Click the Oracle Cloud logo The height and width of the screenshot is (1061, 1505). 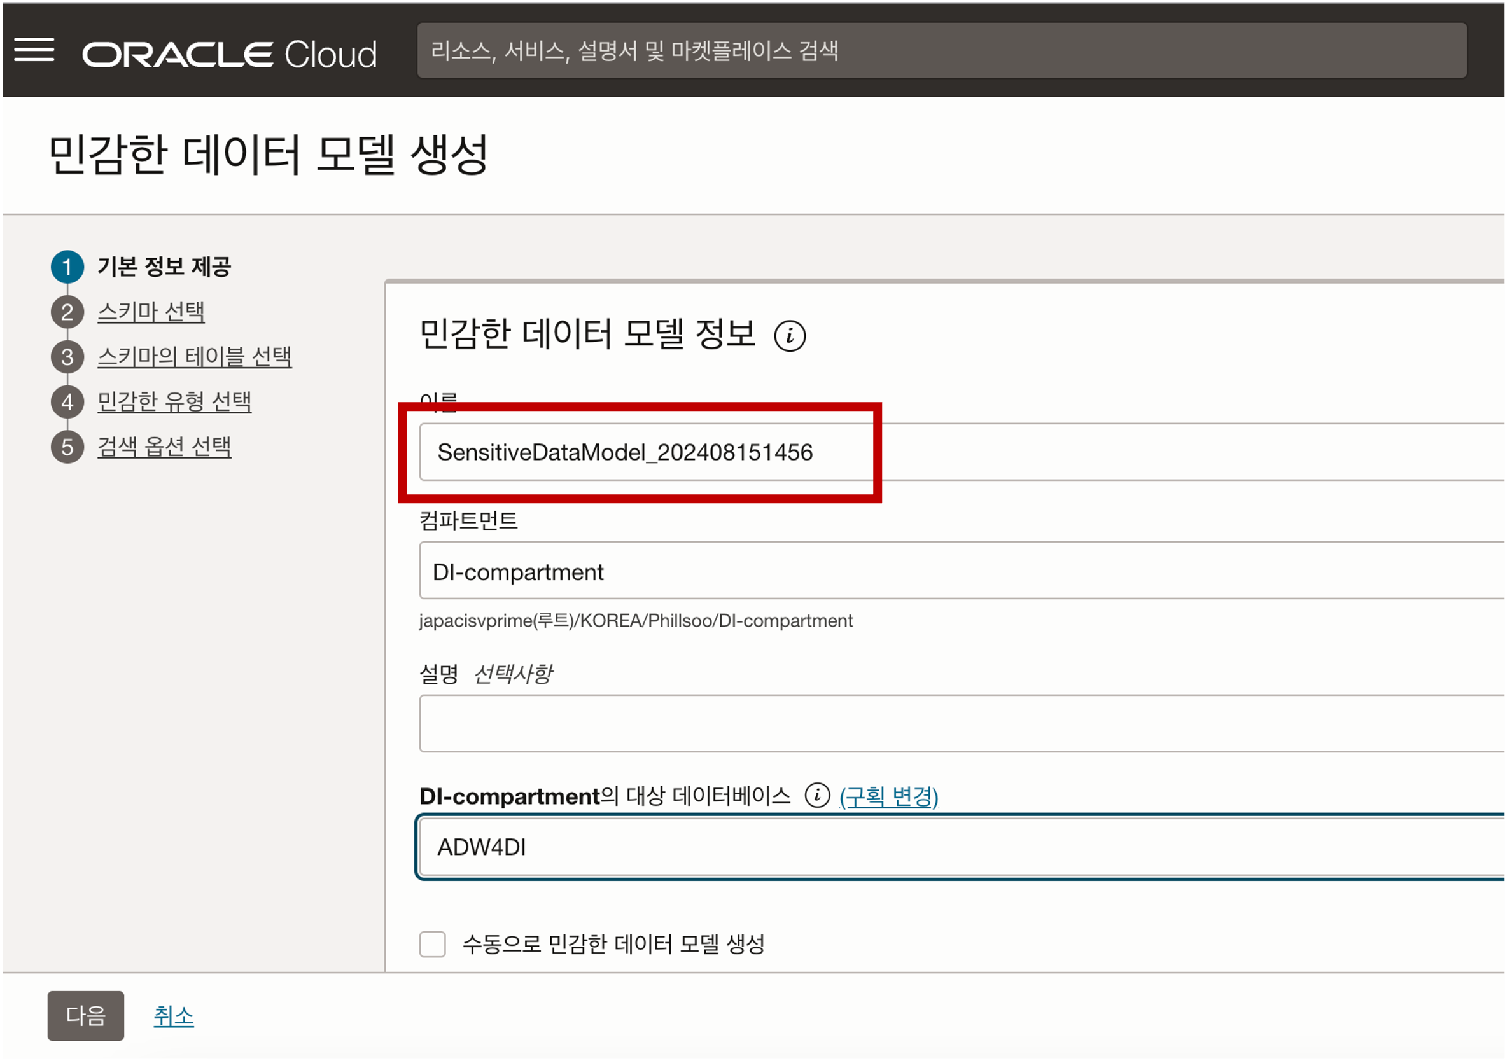230,53
